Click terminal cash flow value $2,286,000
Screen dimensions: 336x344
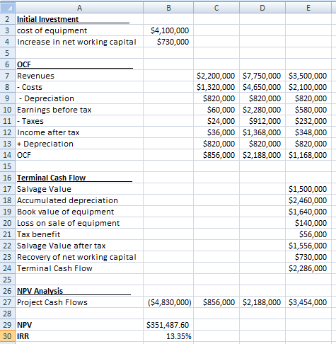[x=308, y=268]
